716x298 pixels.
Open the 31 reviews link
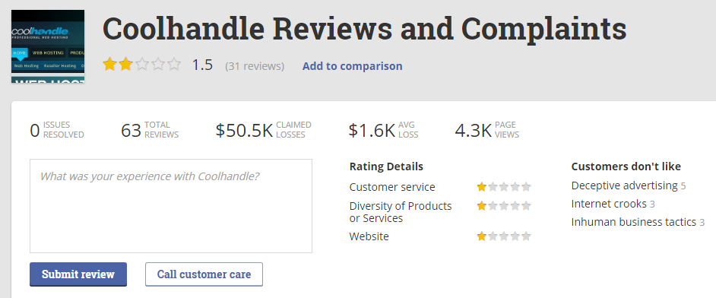click(255, 66)
